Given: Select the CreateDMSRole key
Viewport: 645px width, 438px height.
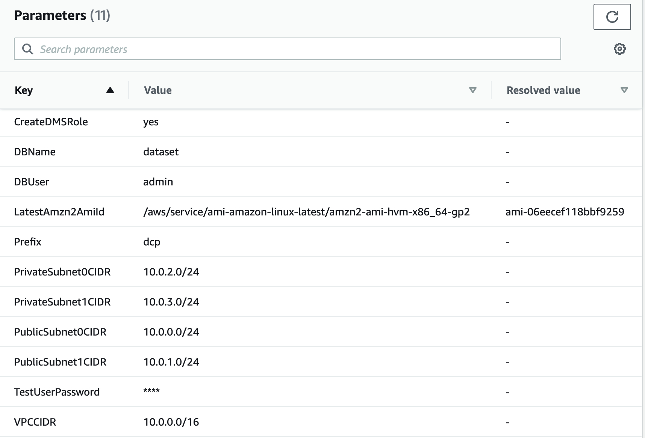Looking at the screenshot, I should coord(51,122).
